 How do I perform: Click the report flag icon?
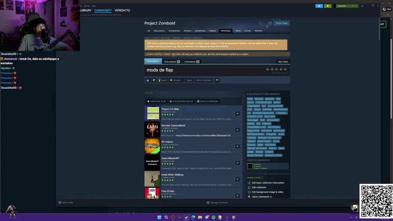pyautogui.click(x=217, y=80)
